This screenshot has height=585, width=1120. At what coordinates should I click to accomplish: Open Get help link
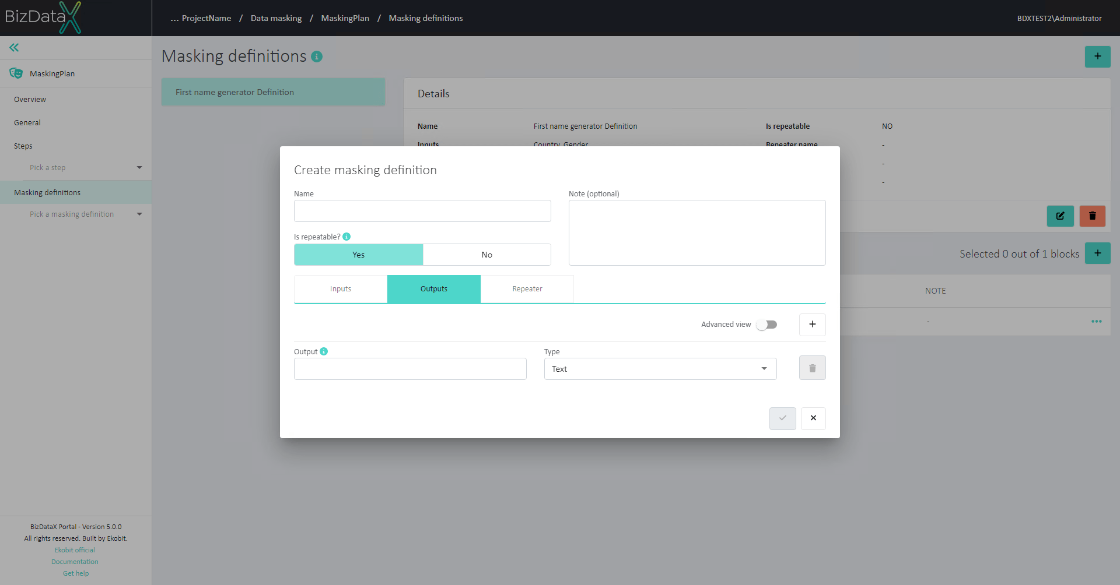point(76,573)
